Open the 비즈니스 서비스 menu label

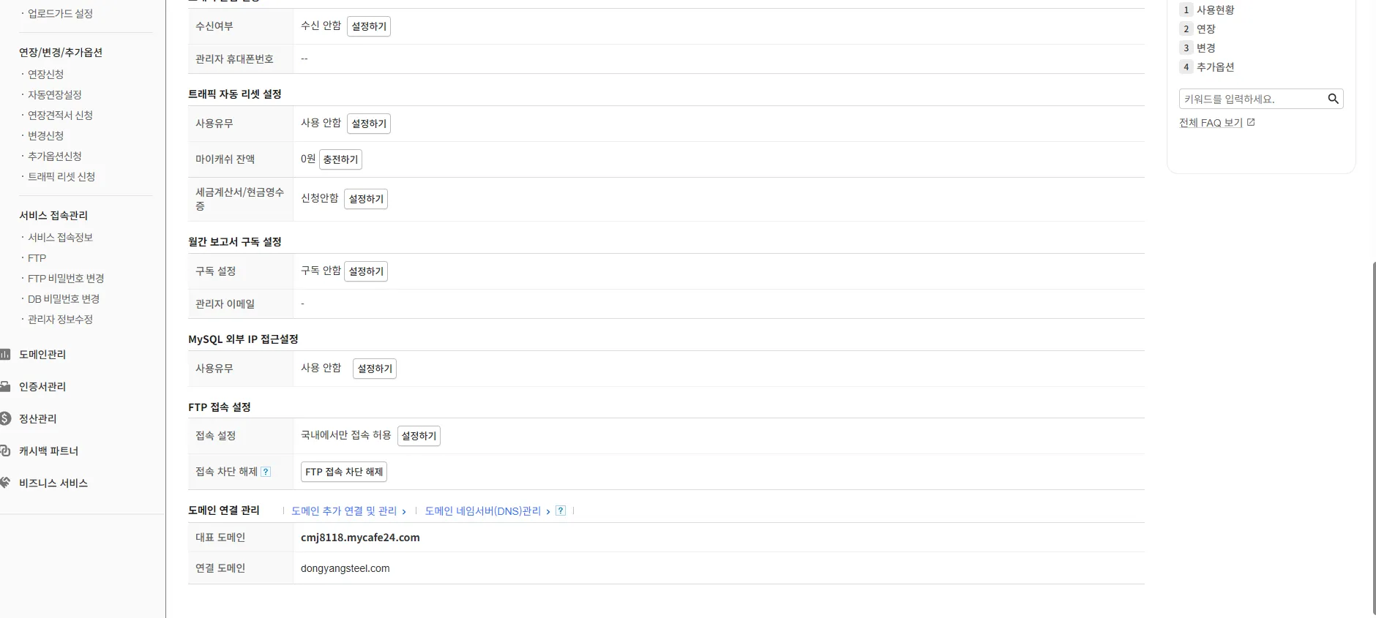[53, 483]
